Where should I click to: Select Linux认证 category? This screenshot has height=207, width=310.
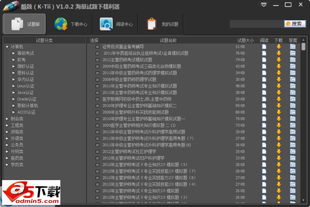[x=26, y=86]
